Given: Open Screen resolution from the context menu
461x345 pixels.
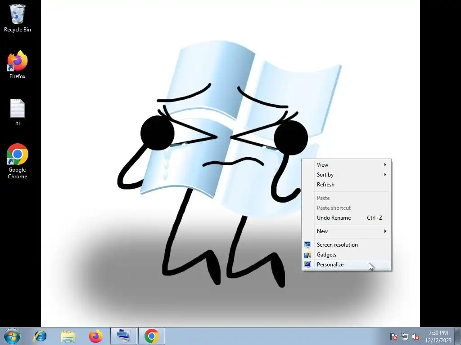Looking at the screenshot, I should click(x=347, y=245).
